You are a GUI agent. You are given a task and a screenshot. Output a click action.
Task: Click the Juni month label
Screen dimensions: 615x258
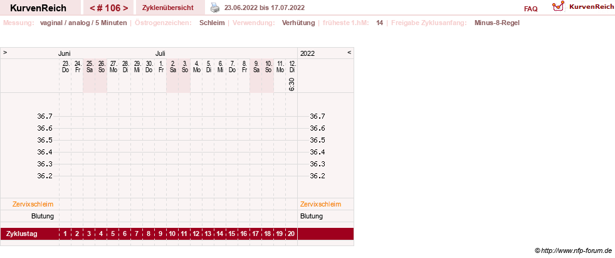tap(65, 53)
